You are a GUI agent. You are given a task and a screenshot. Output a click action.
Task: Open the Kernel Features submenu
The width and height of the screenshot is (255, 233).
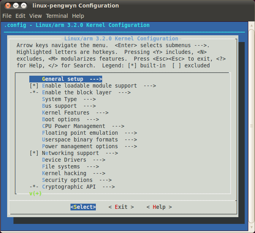(x=75, y=113)
